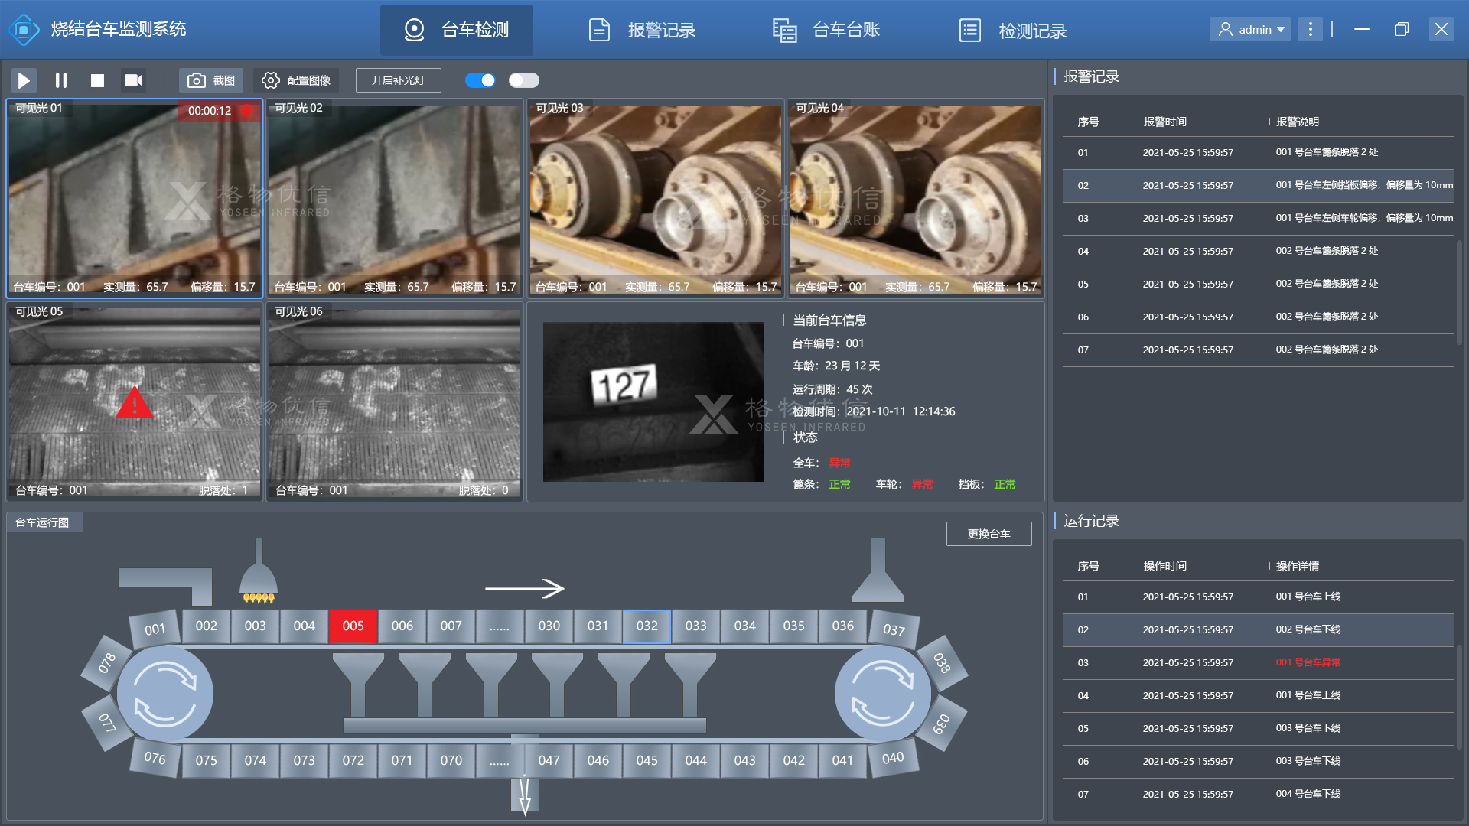
Task: Select the 可见光 03 camera thumbnail
Action: pos(656,197)
